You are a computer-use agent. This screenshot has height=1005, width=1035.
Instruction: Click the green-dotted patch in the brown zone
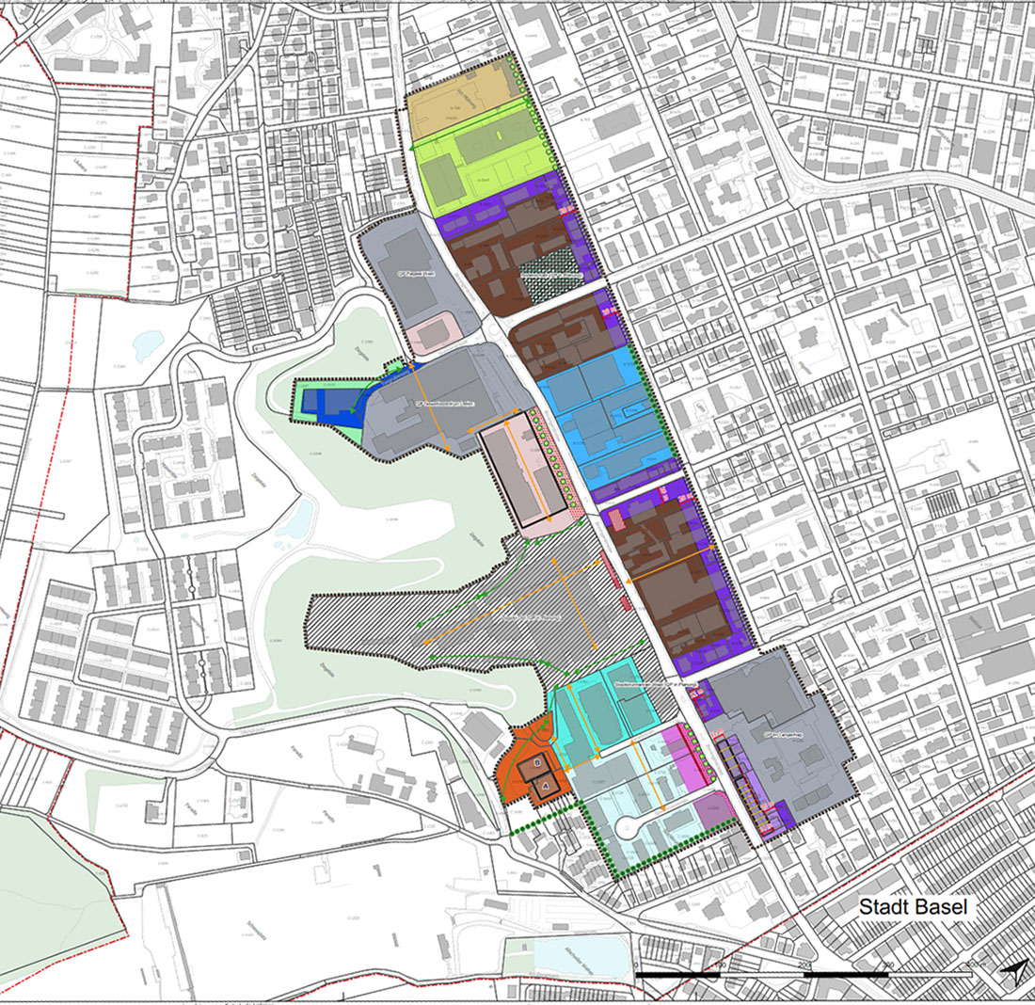point(551,276)
